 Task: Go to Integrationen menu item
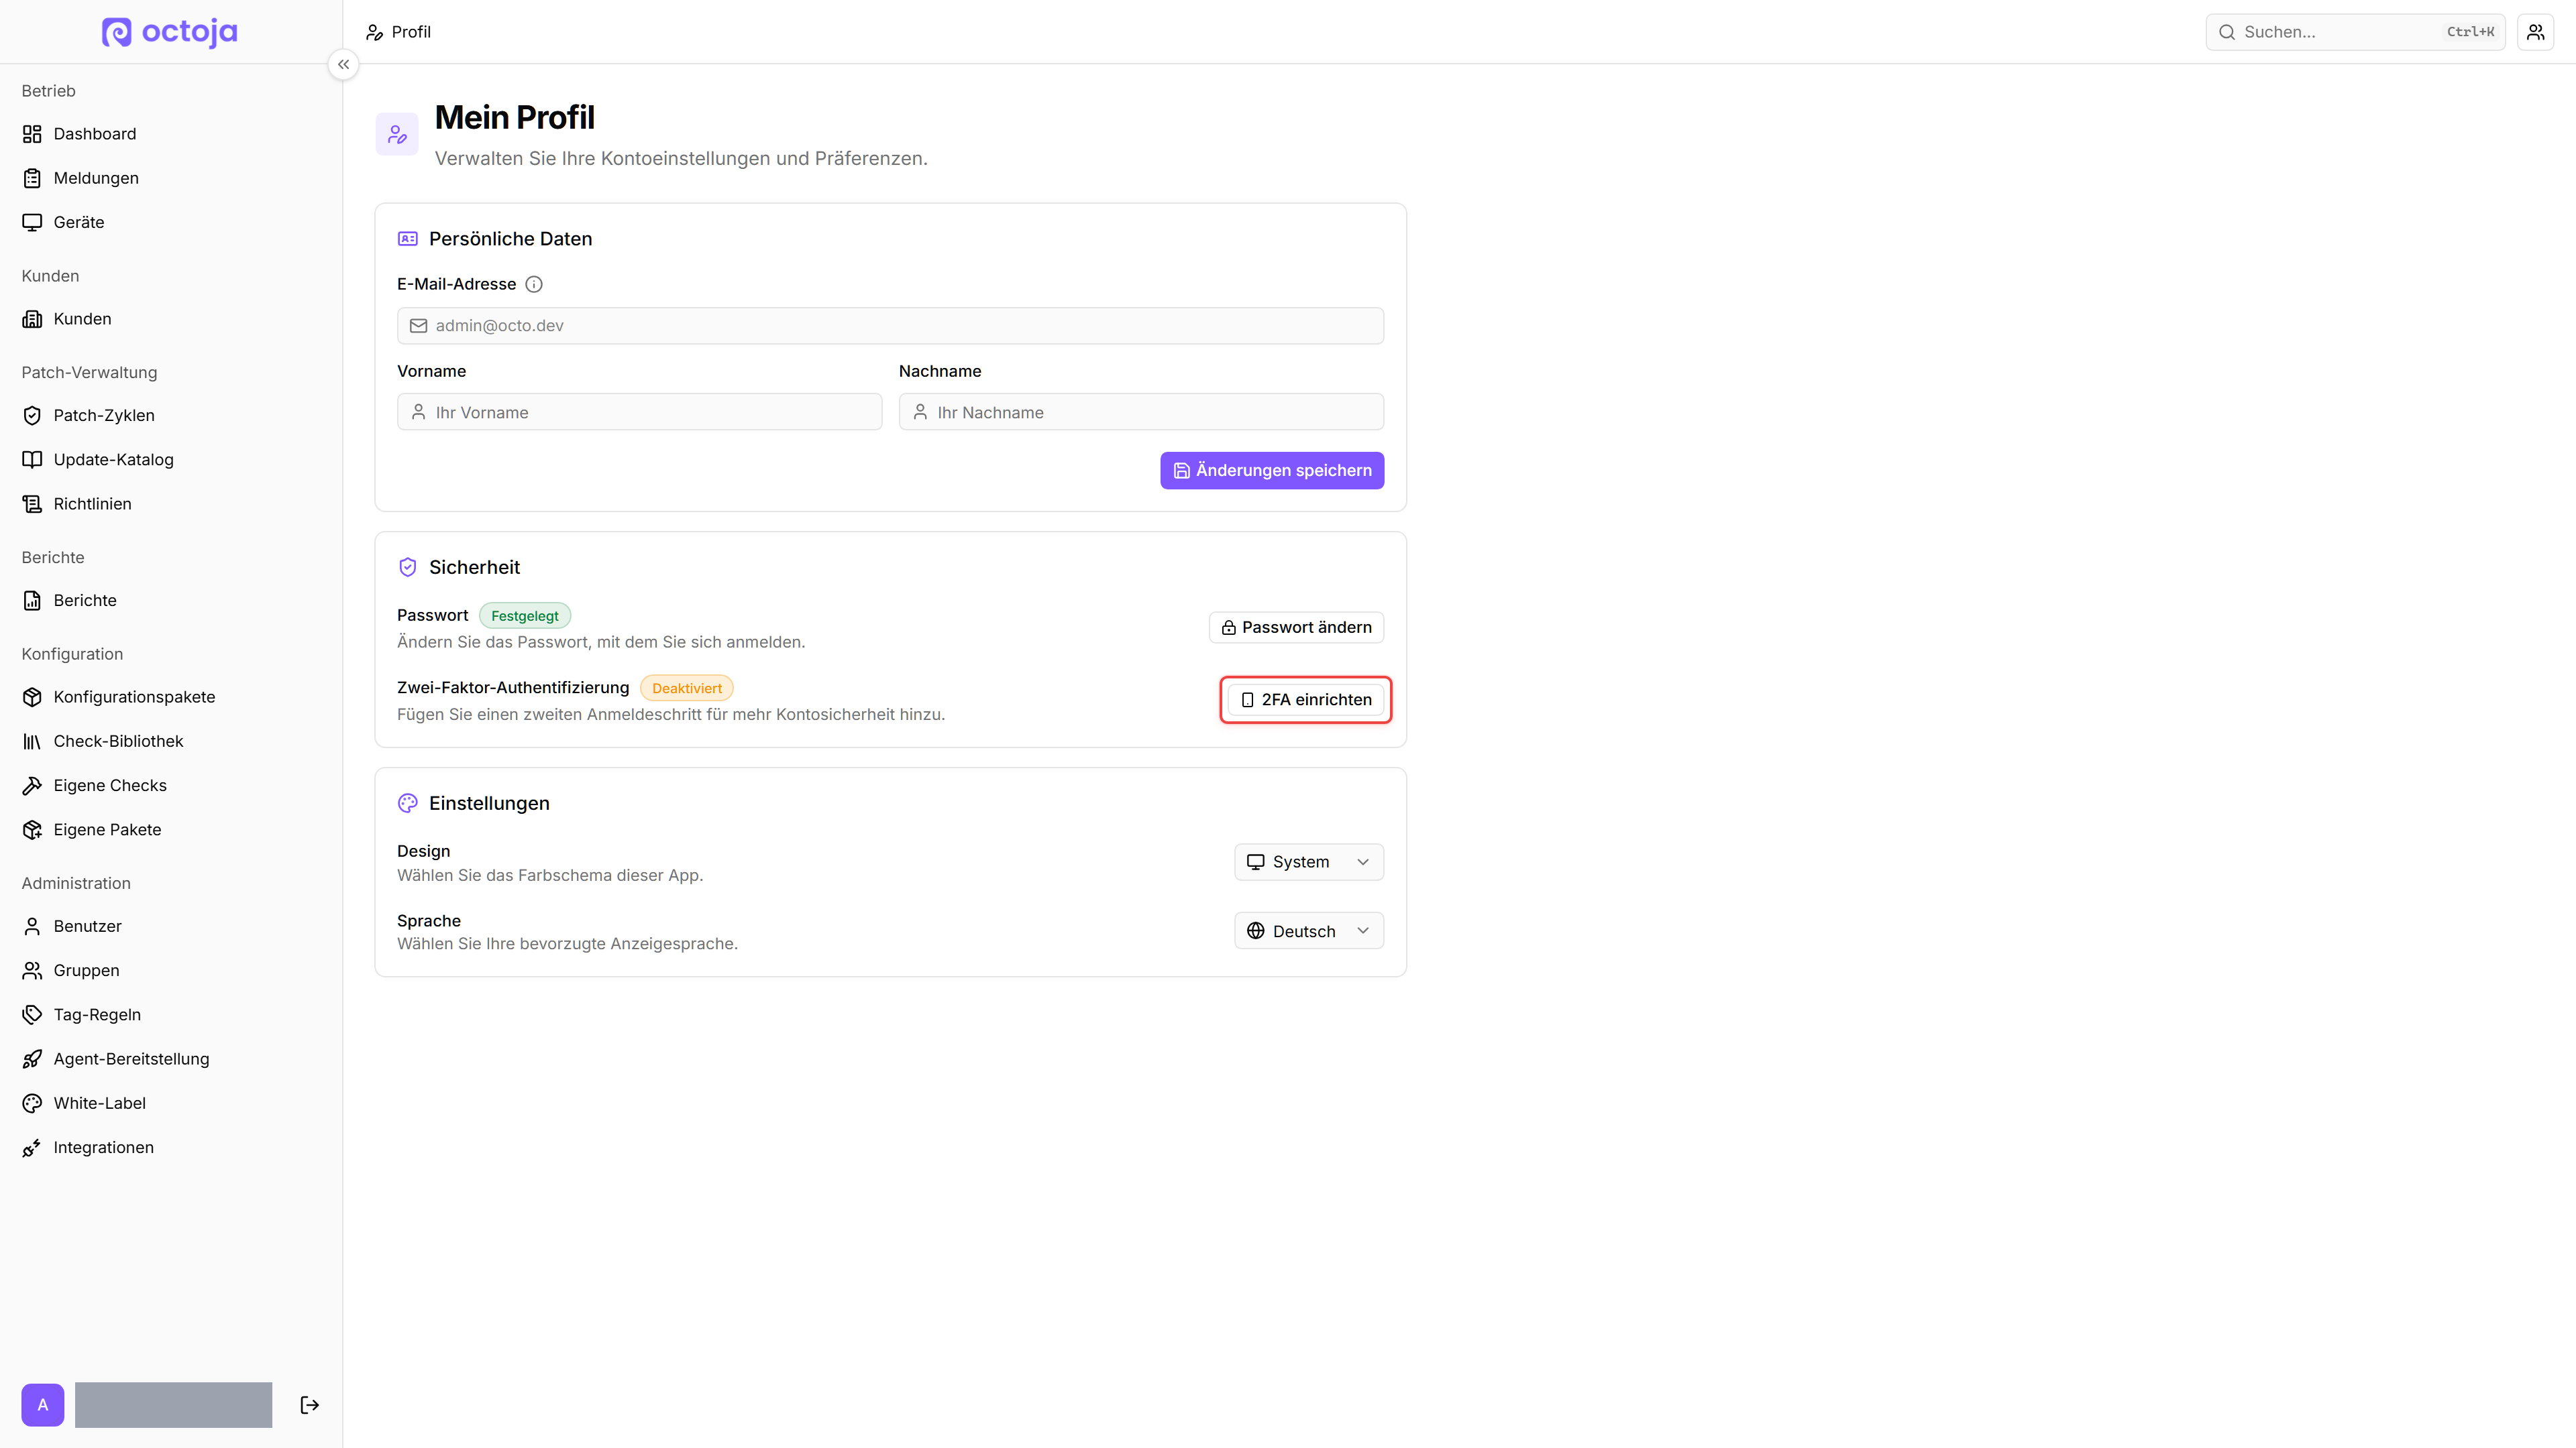point(171,1147)
